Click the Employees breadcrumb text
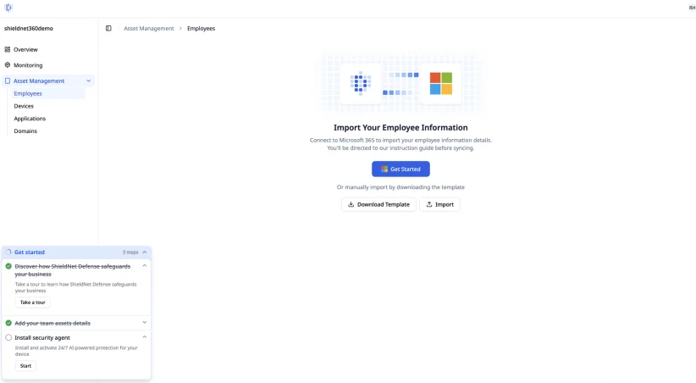 [x=201, y=29]
